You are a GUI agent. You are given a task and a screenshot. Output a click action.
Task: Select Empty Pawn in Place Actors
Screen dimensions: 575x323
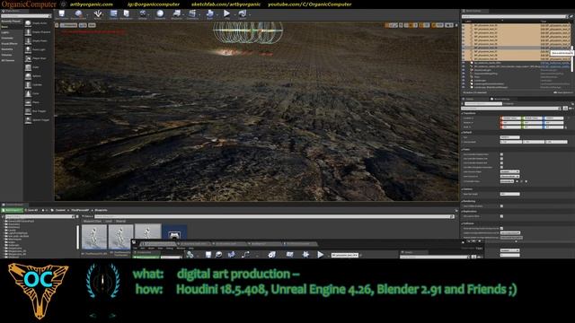click(x=38, y=41)
